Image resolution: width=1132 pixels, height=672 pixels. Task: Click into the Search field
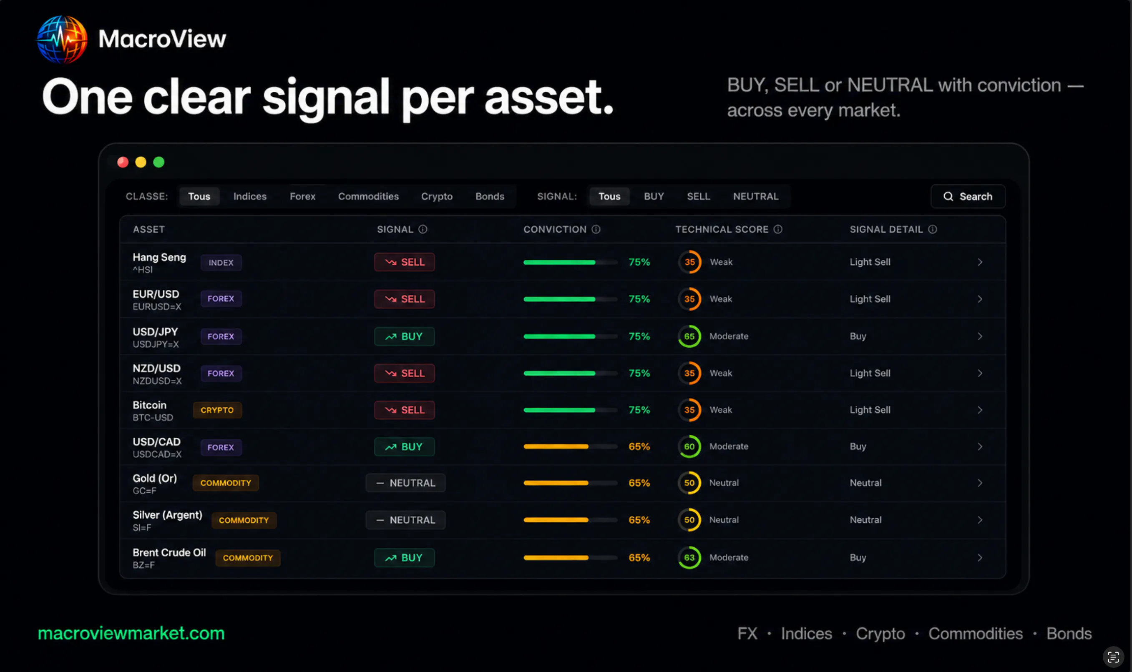[968, 196]
